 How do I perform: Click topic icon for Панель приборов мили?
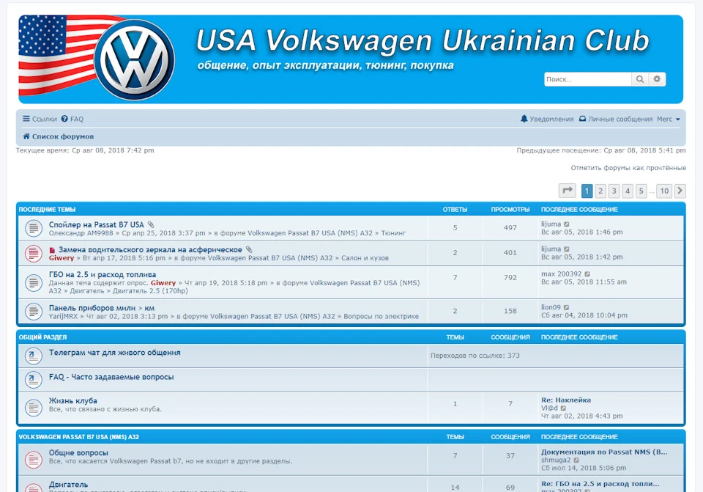[x=33, y=312]
